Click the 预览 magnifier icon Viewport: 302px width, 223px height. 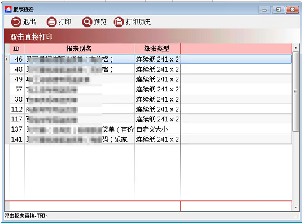tap(87, 22)
